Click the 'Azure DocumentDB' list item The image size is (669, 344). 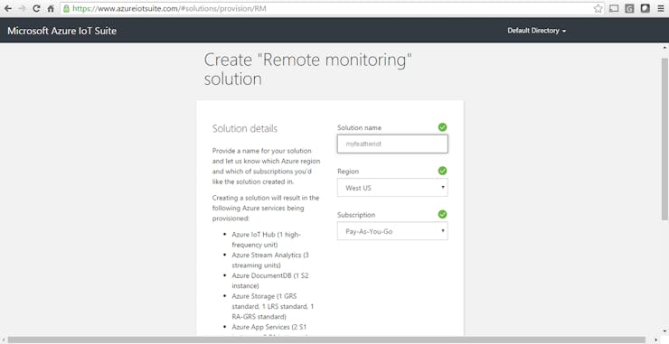(270, 281)
